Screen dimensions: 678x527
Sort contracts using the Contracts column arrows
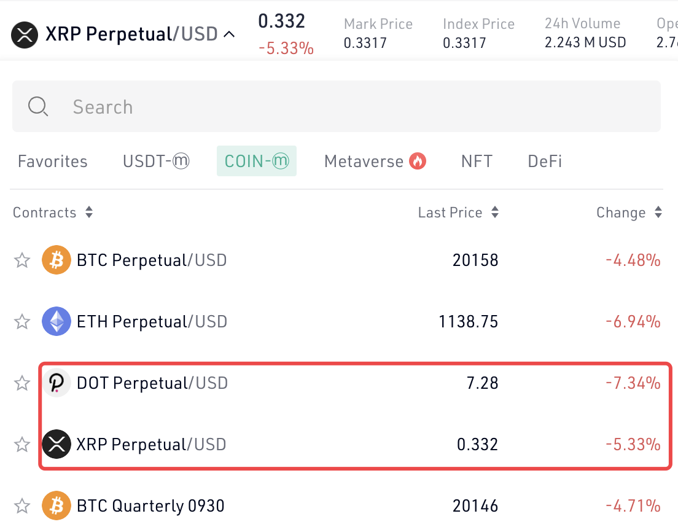pyautogui.click(x=89, y=213)
